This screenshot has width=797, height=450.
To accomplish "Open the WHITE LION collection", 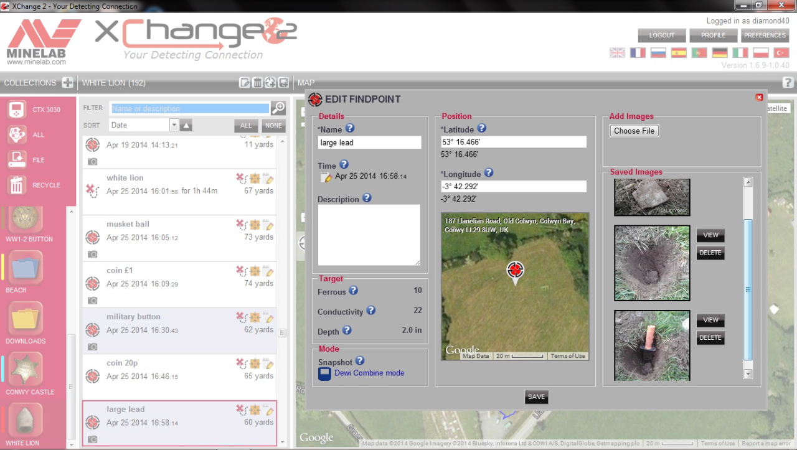I will (x=26, y=421).
